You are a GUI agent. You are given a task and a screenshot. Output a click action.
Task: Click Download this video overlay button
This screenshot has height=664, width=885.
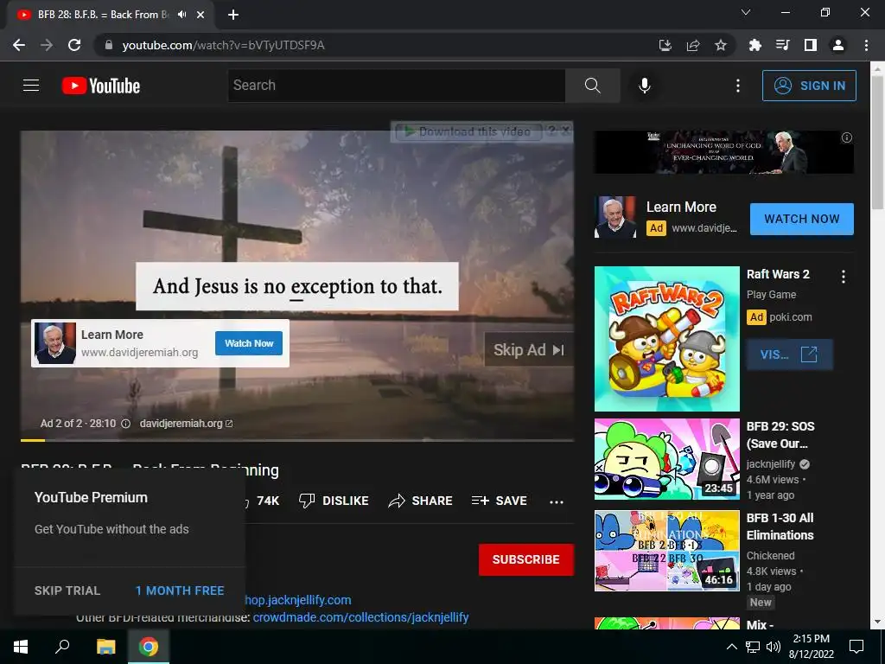point(468,132)
